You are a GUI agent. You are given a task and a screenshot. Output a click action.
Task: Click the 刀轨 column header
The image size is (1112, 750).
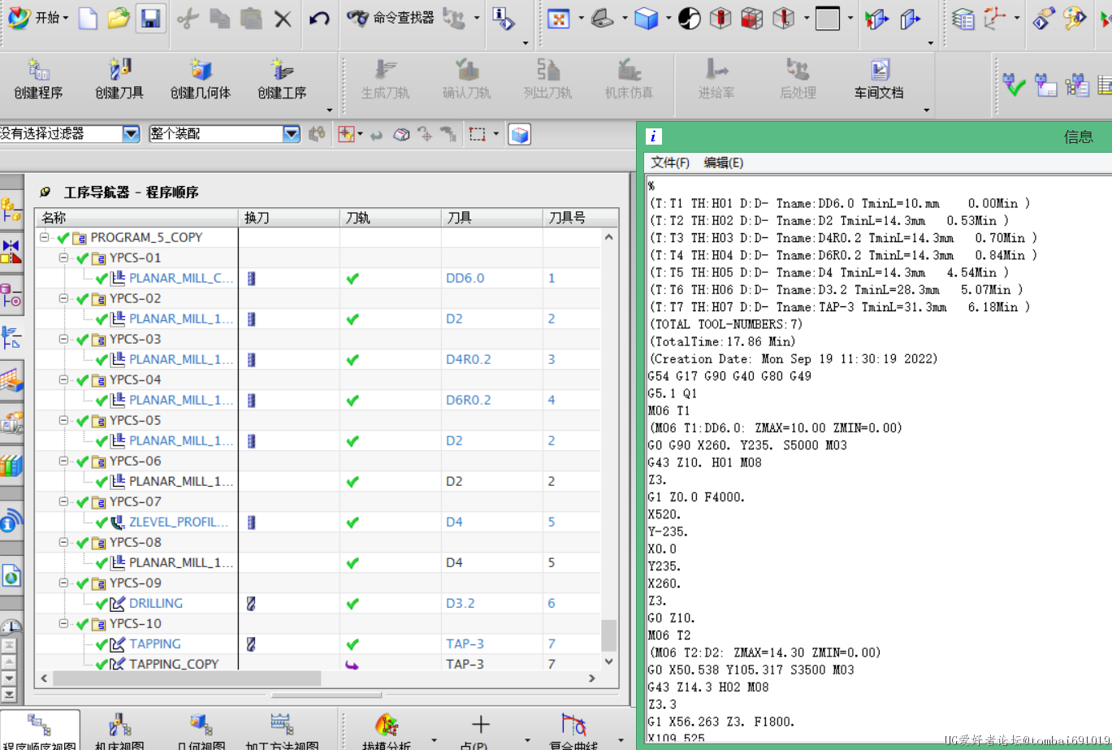tap(391, 218)
